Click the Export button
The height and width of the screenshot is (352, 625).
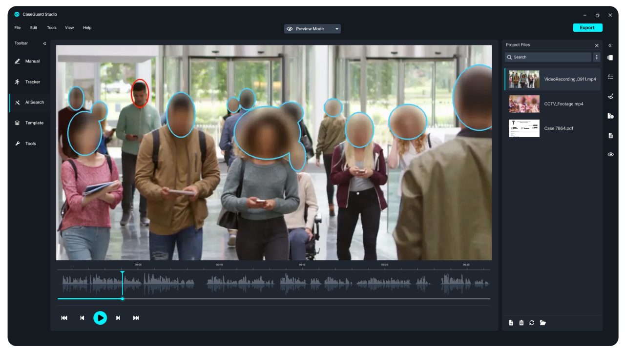click(x=587, y=28)
